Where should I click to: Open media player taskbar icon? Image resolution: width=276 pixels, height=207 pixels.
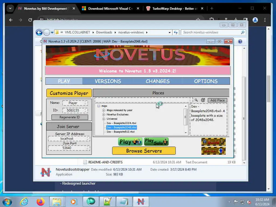tap(73, 202)
